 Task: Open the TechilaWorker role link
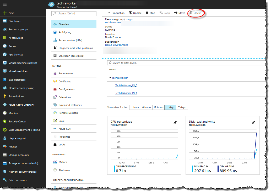tap(120, 78)
